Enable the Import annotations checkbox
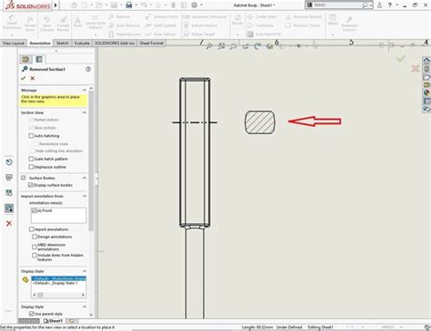 (x=31, y=229)
